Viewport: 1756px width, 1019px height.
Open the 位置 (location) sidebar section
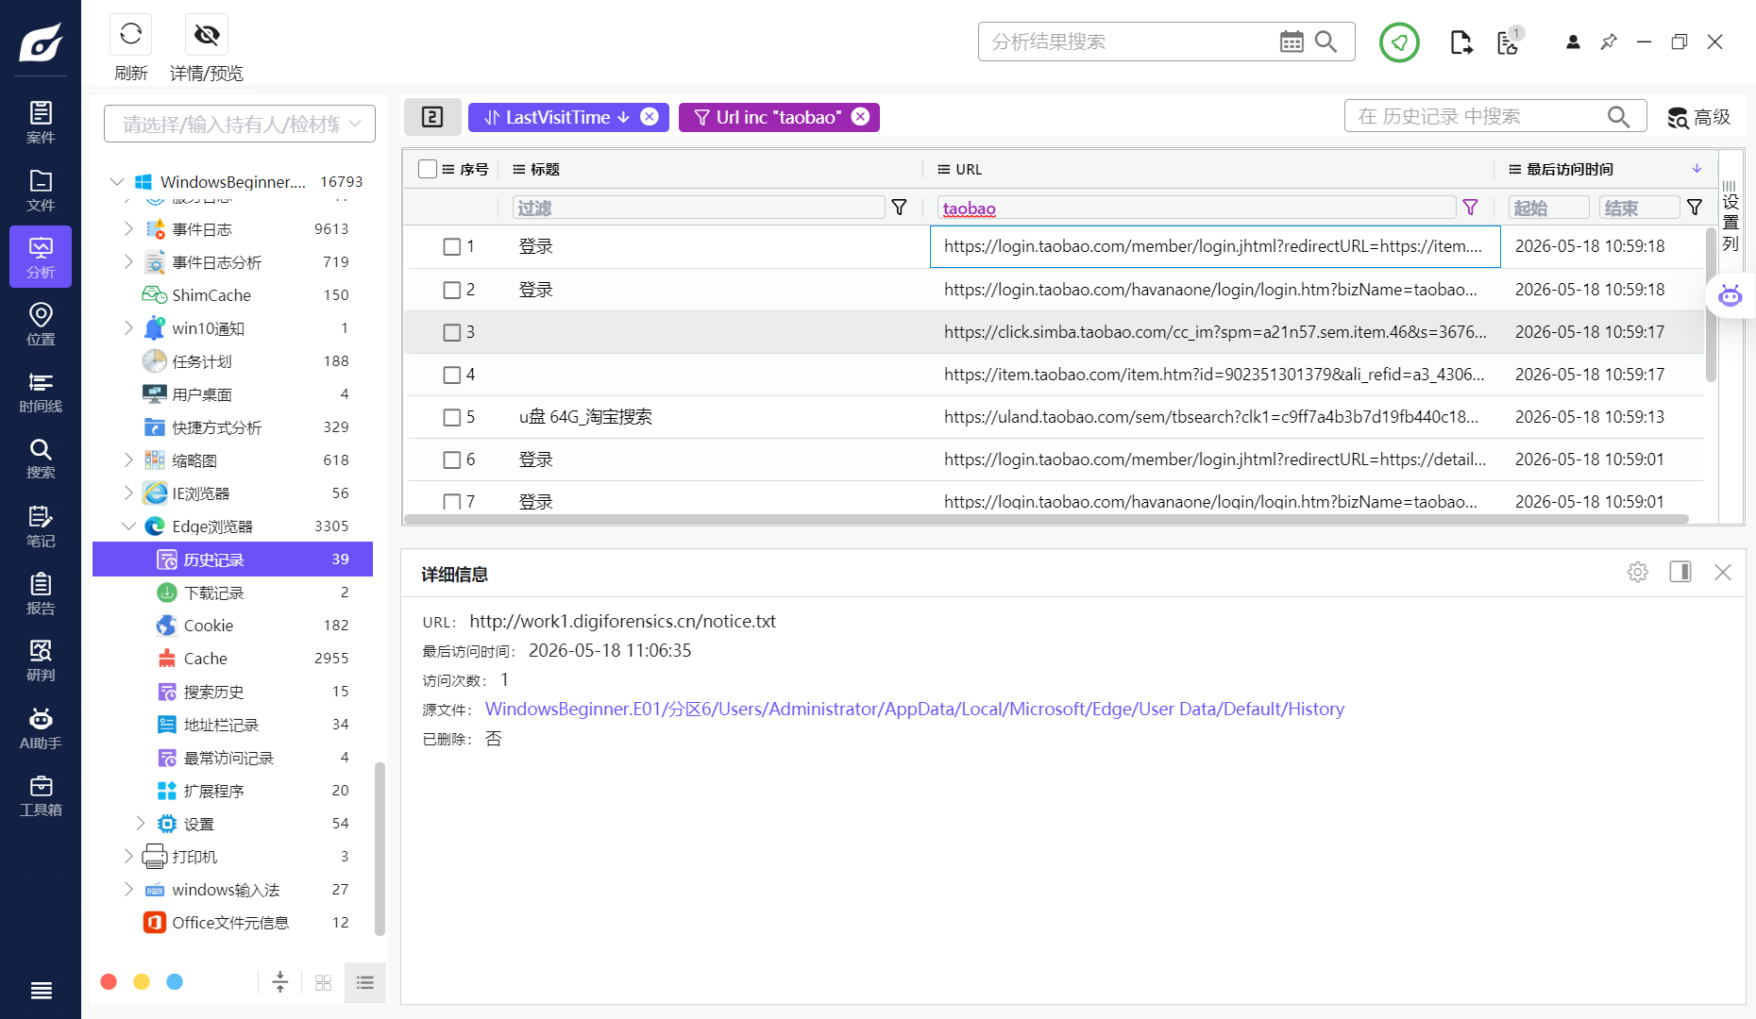point(41,324)
